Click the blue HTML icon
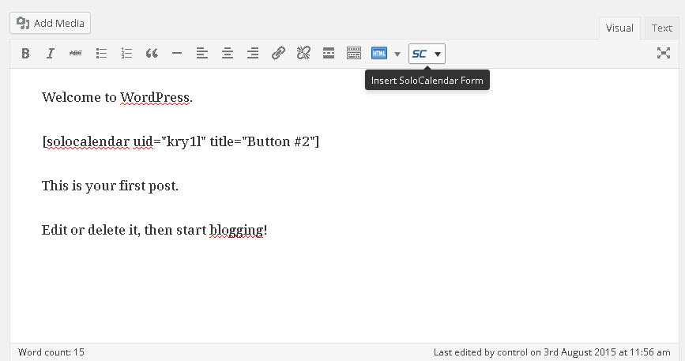The width and height of the screenshot is (685, 361). (x=379, y=53)
